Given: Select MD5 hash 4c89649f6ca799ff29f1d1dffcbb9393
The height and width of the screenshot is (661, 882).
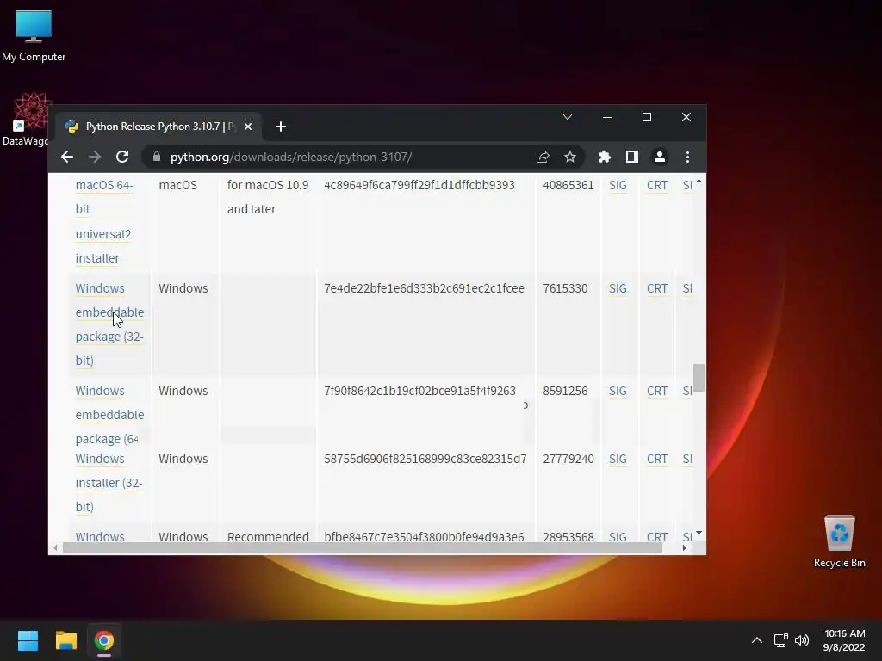Looking at the screenshot, I should point(419,186).
